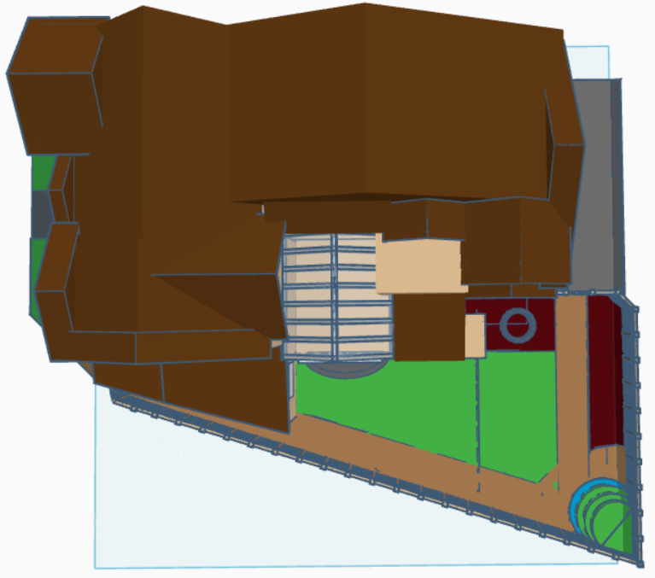Select the large dark brown roof block
655x578 pixels.
pos(384,102)
